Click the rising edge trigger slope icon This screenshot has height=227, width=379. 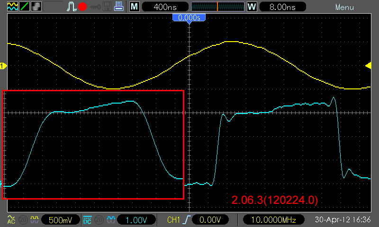187,220
